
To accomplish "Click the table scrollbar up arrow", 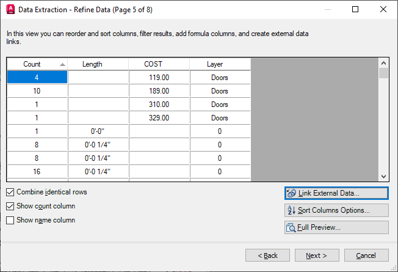I will [383, 63].
